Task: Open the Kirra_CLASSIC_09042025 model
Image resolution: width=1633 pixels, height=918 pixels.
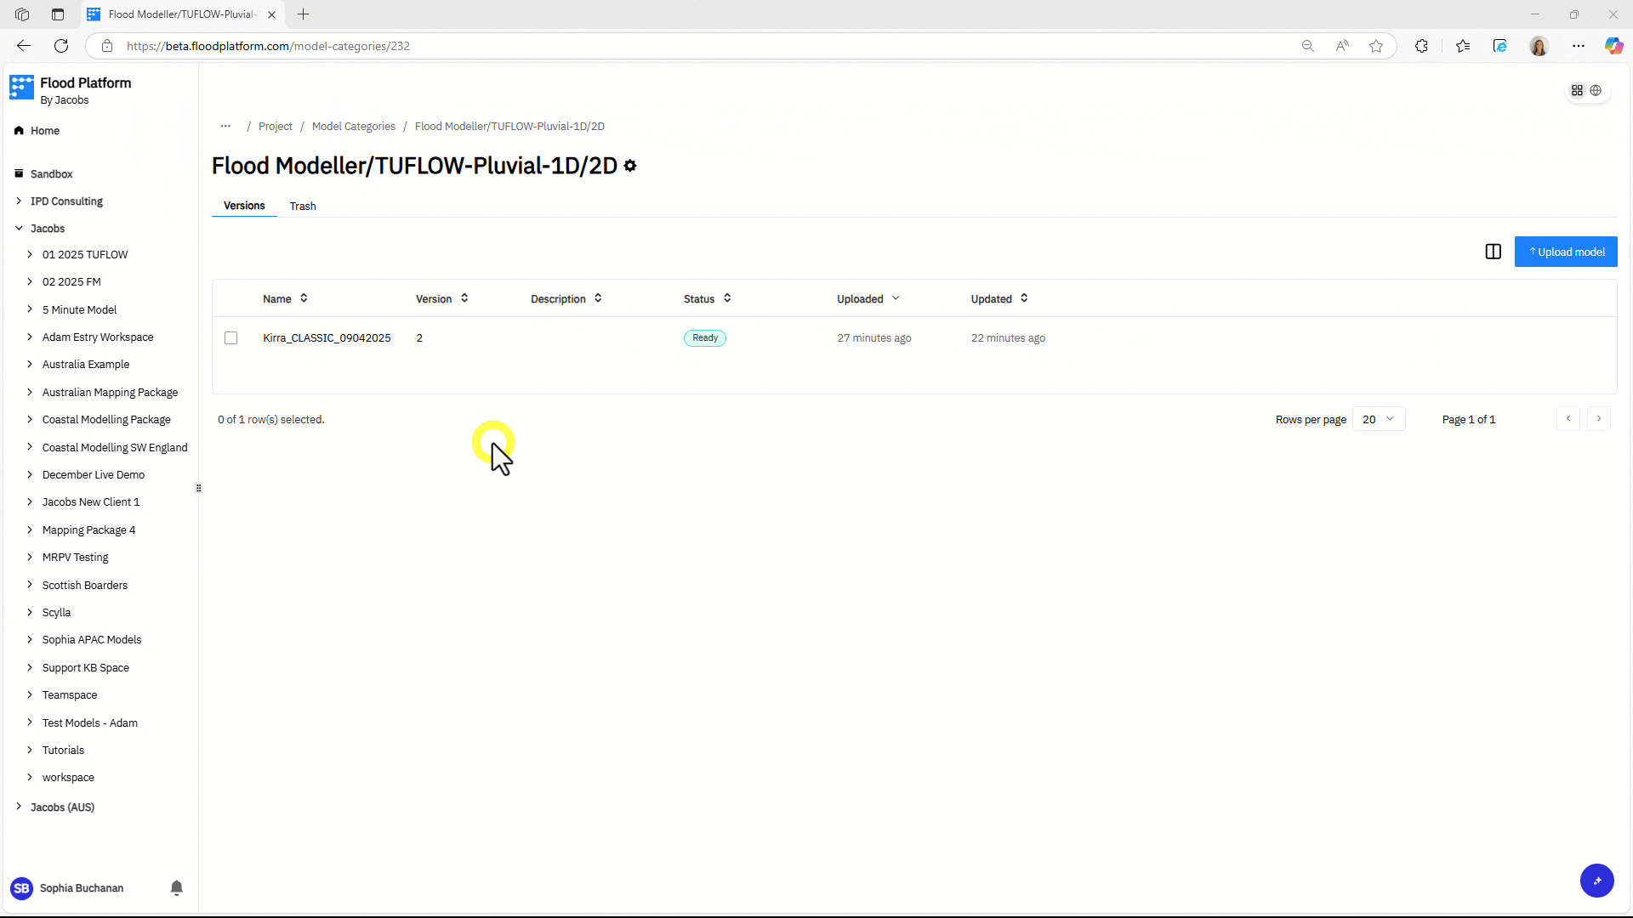Action: (x=327, y=338)
